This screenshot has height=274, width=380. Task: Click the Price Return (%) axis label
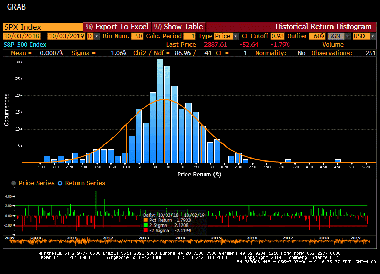click(x=199, y=175)
